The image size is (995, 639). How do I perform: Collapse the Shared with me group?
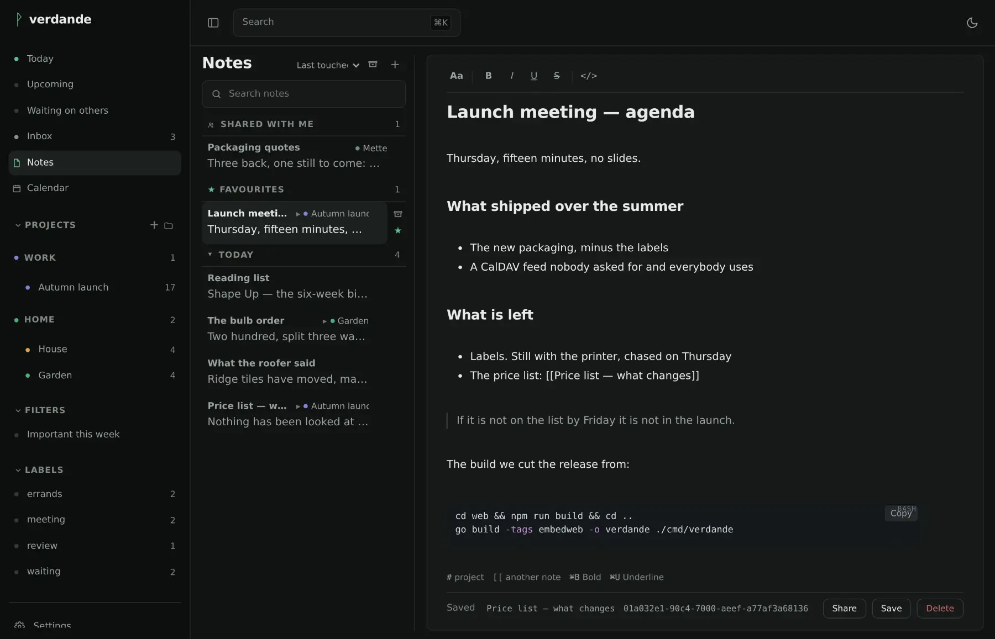(x=303, y=124)
